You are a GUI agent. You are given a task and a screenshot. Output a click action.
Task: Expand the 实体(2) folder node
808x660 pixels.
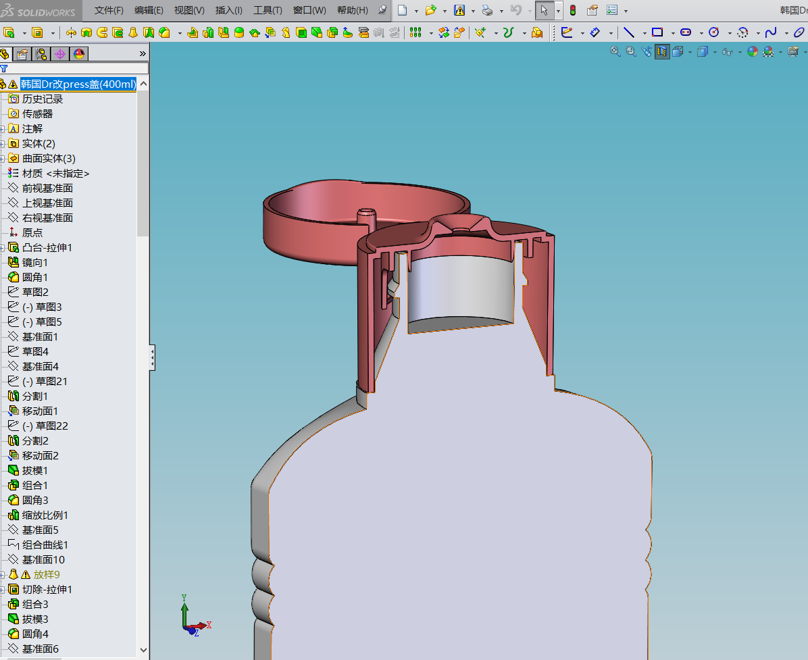pos(3,144)
